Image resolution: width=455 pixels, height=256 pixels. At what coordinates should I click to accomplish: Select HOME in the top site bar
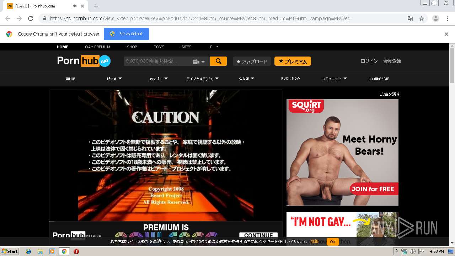[63, 47]
